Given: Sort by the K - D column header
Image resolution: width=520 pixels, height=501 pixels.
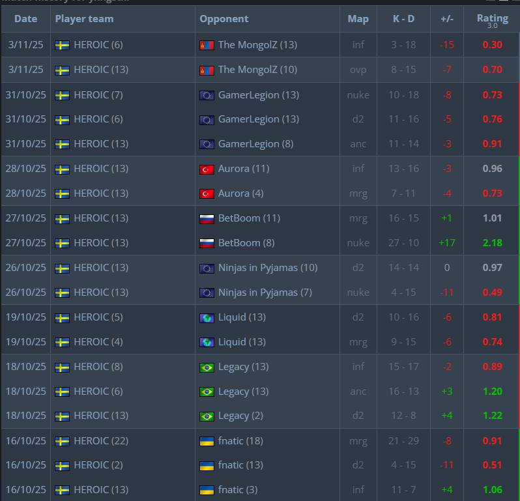Looking at the screenshot, I should pyautogui.click(x=403, y=19).
